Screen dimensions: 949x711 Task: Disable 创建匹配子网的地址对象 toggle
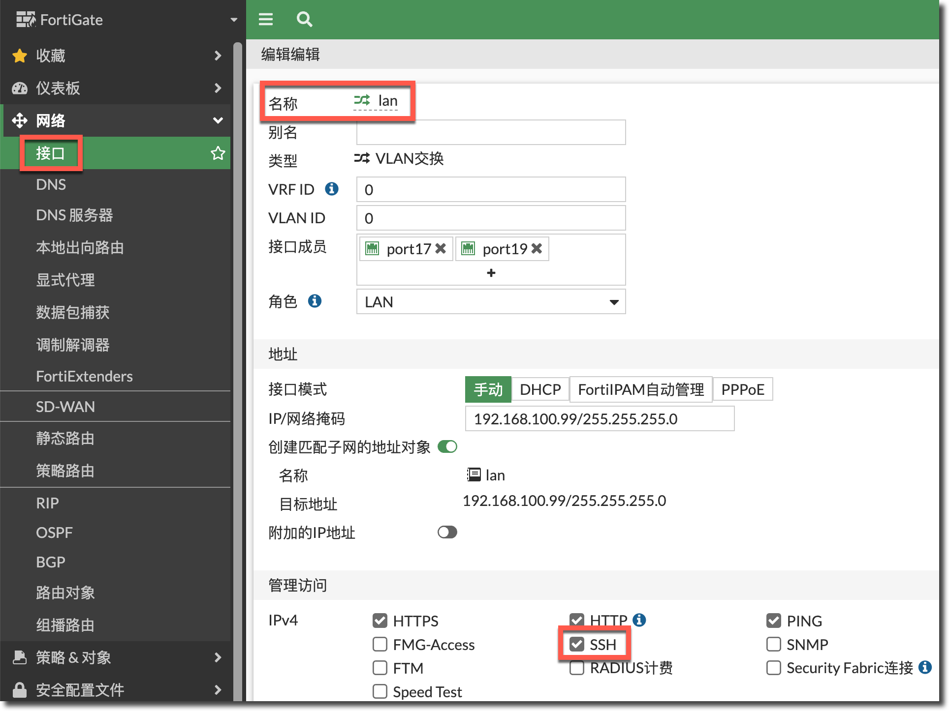click(x=447, y=446)
